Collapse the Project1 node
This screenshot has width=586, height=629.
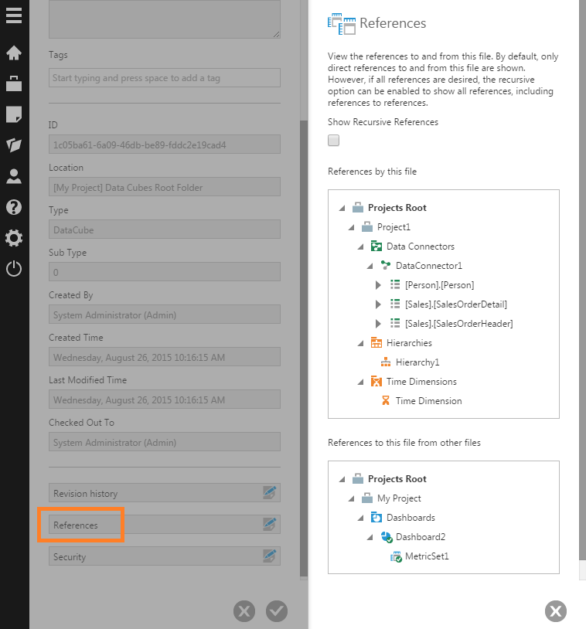(x=351, y=227)
